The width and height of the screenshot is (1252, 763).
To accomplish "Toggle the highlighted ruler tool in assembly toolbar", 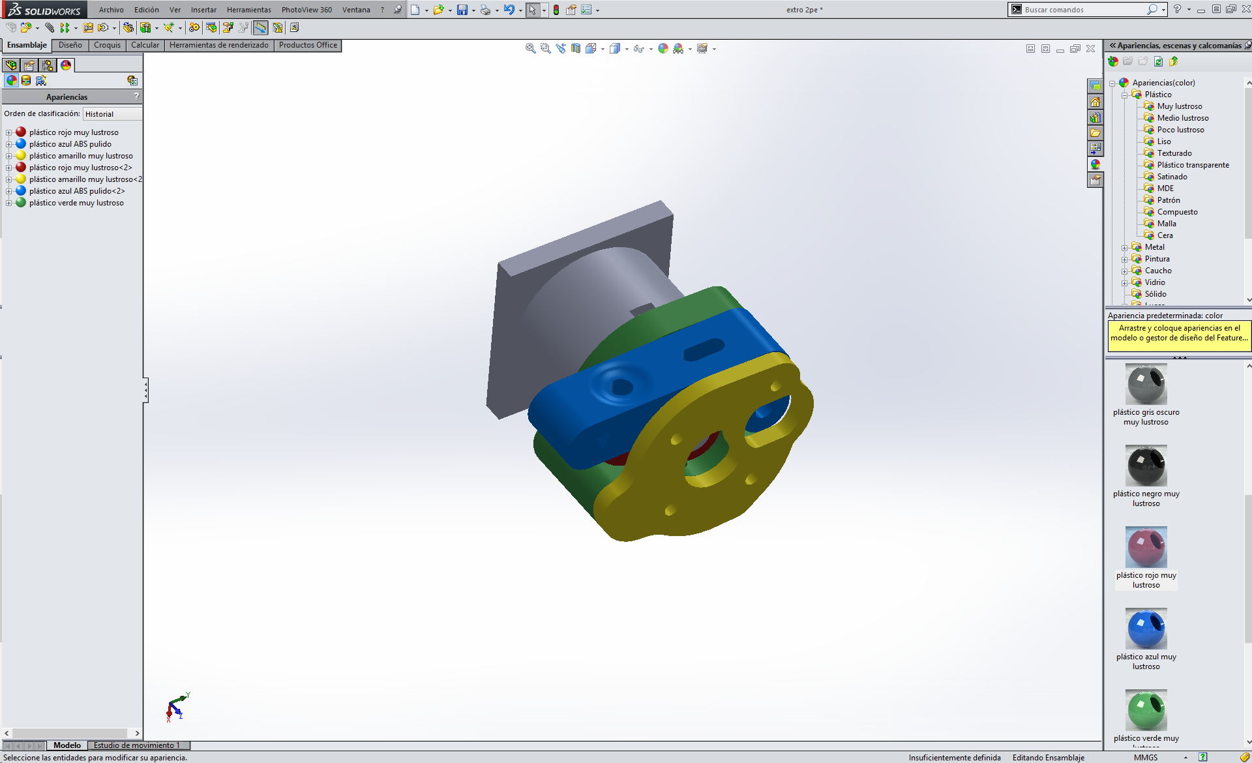I will tap(260, 27).
